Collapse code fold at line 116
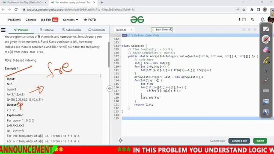 click(x=120, y=87)
